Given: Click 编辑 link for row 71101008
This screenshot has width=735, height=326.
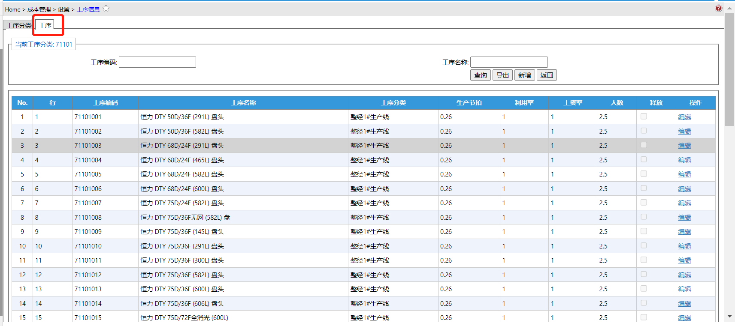Looking at the screenshot, I should pos(684,218).
